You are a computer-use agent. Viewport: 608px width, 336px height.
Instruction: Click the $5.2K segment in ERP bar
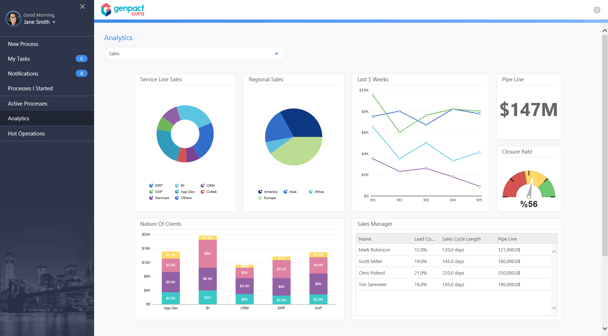282,269
